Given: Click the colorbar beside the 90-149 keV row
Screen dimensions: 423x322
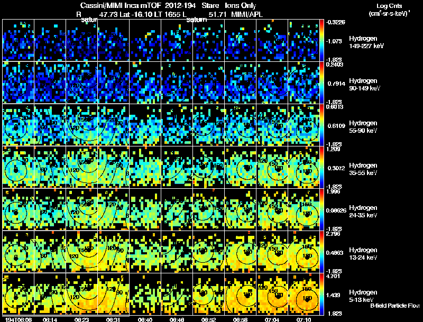Looking at the screenshot, I should [321, 82].
